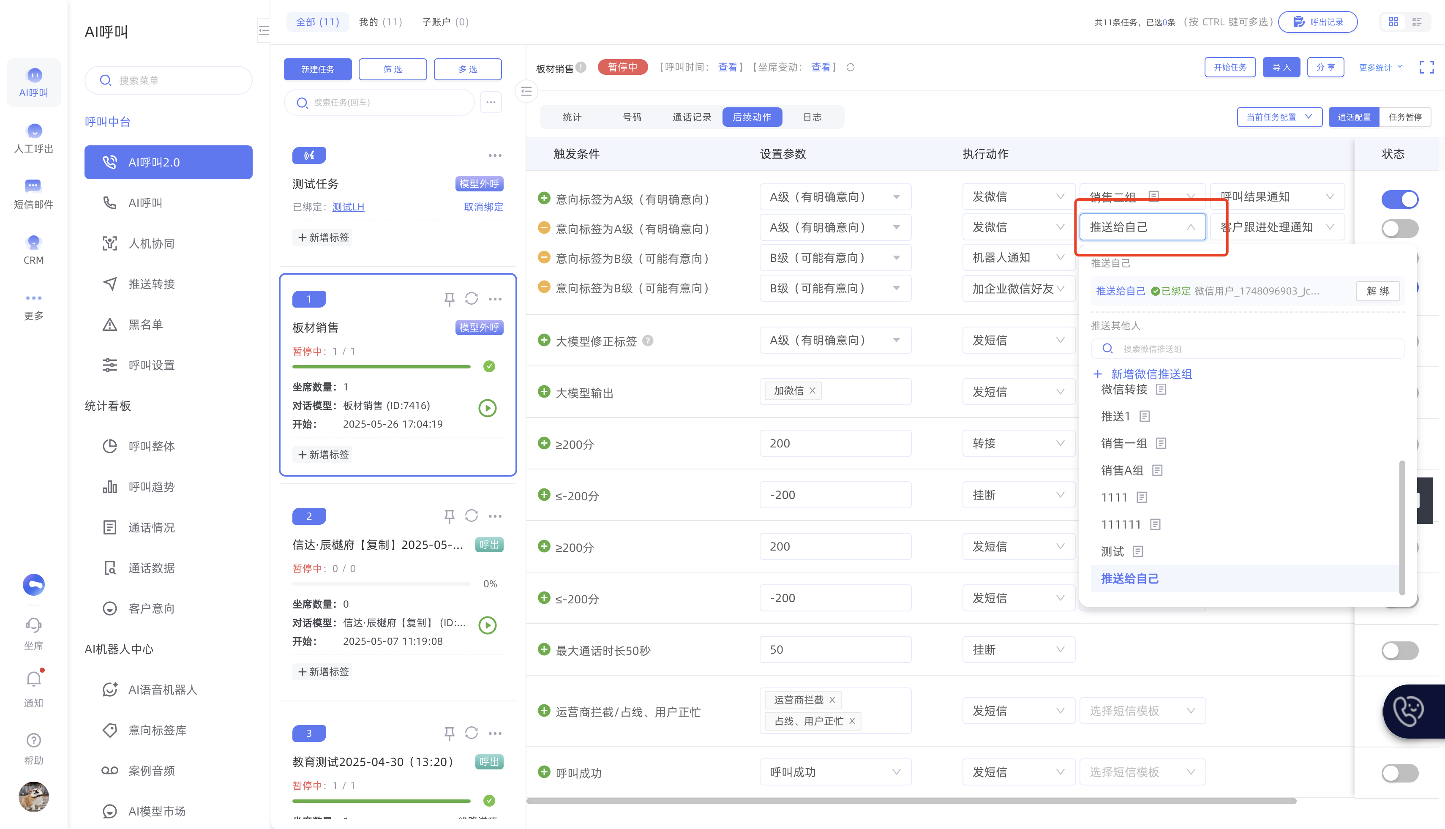Refresh the 板材销售 task card
The image size is (1445, 829).
pos(472,298)
